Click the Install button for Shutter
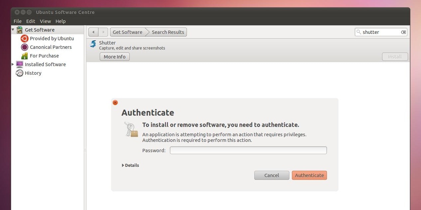Viewport: 421px width, 210px height. (395, 57)
